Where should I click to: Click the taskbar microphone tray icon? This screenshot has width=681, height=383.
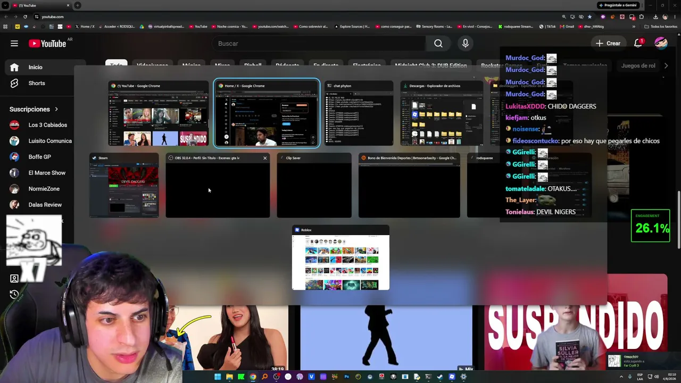pos(629,377)
